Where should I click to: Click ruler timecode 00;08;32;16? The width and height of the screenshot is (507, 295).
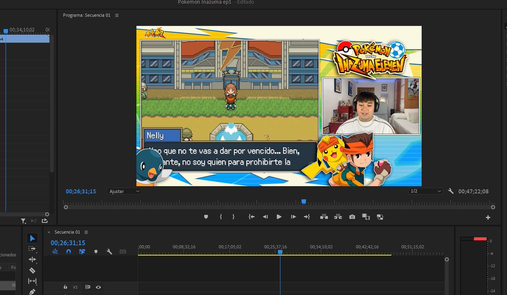pyautogui.click(x=184, y=247)
